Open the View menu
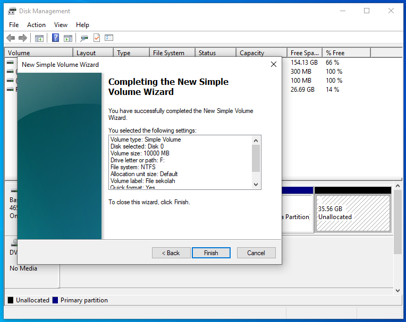The image size is (406, 322). tap(61, 25)
